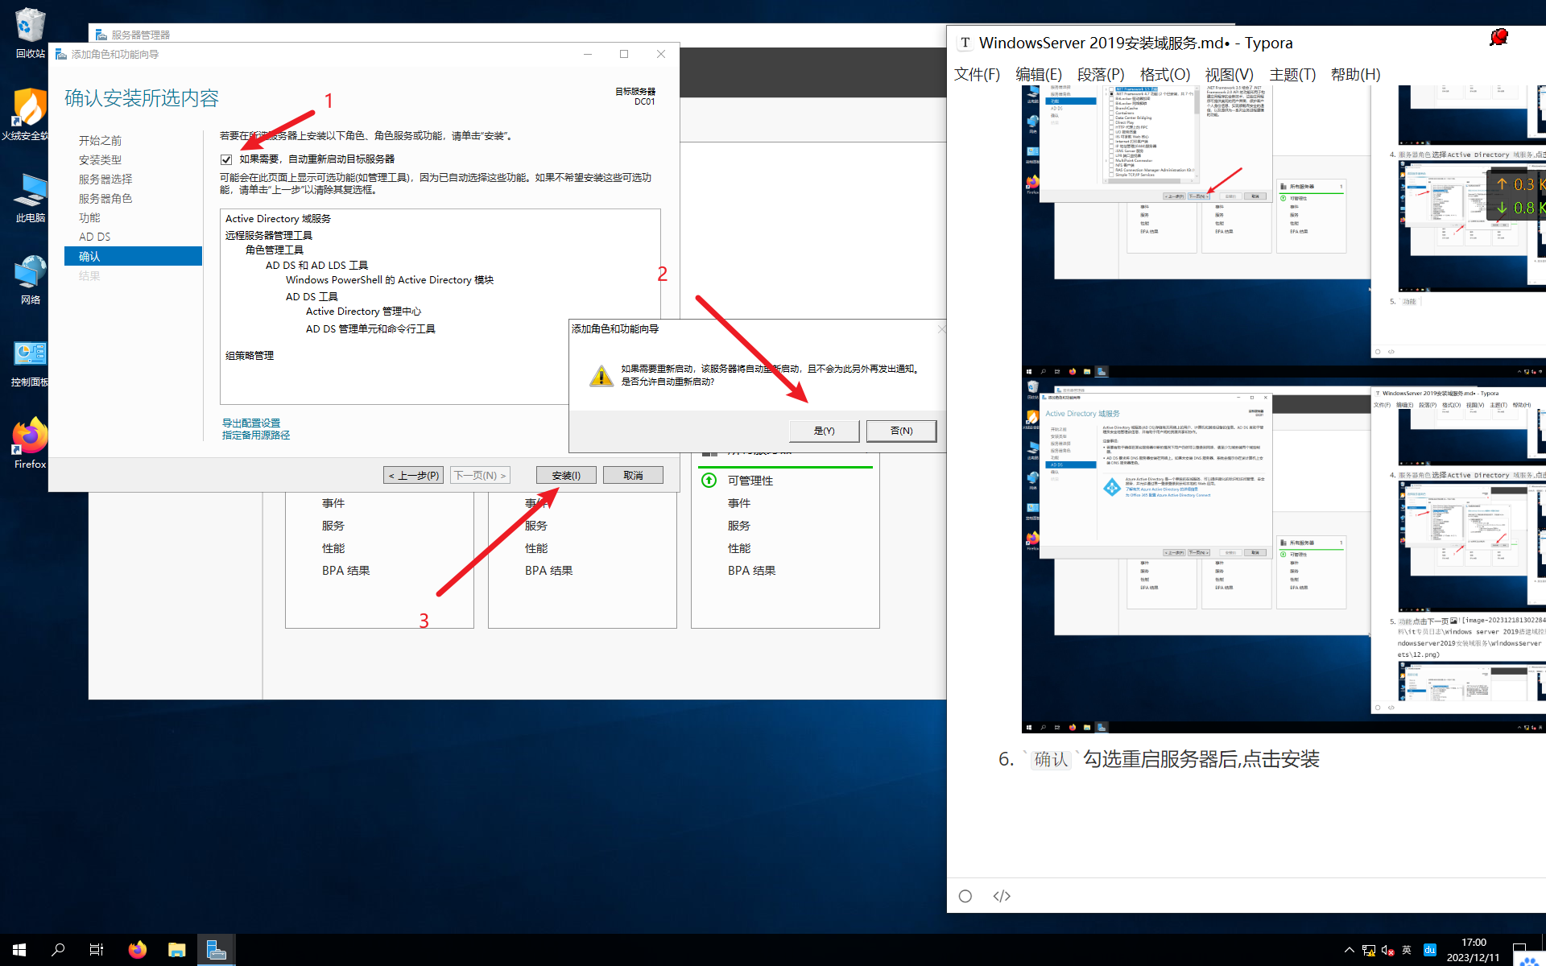Toggle auto-restart destination server checkbox
This screenshot has height=966, width=1546.
pyautogui.click(x=226, y=159)
